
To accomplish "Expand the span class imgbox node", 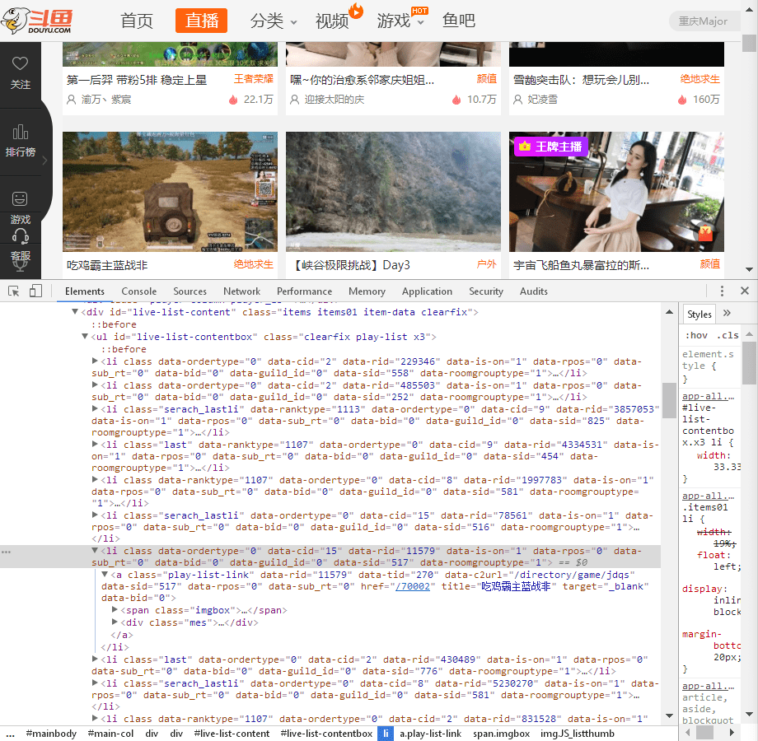I will click(115, 609).
